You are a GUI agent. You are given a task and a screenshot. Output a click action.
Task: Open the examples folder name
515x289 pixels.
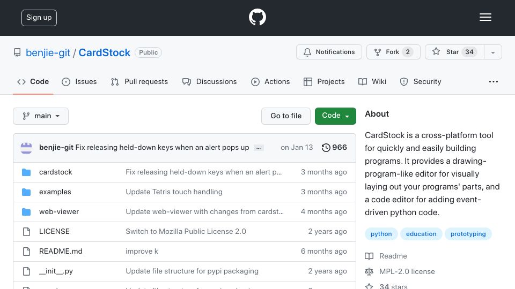tap(55, 192)
